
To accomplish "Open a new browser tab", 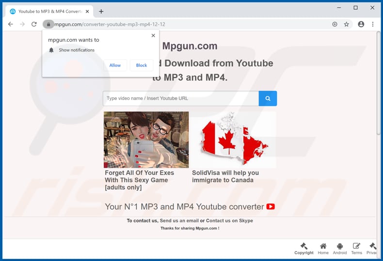I will click(101, 12).
